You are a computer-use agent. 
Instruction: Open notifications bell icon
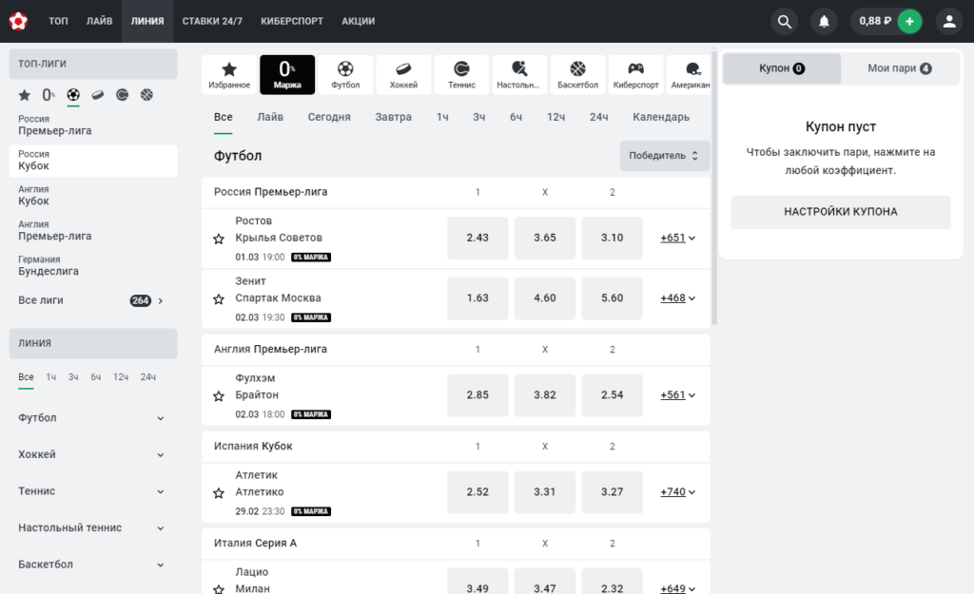[x=824, y=21]
